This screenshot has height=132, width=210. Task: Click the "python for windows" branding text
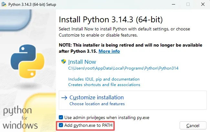(20, 118)
